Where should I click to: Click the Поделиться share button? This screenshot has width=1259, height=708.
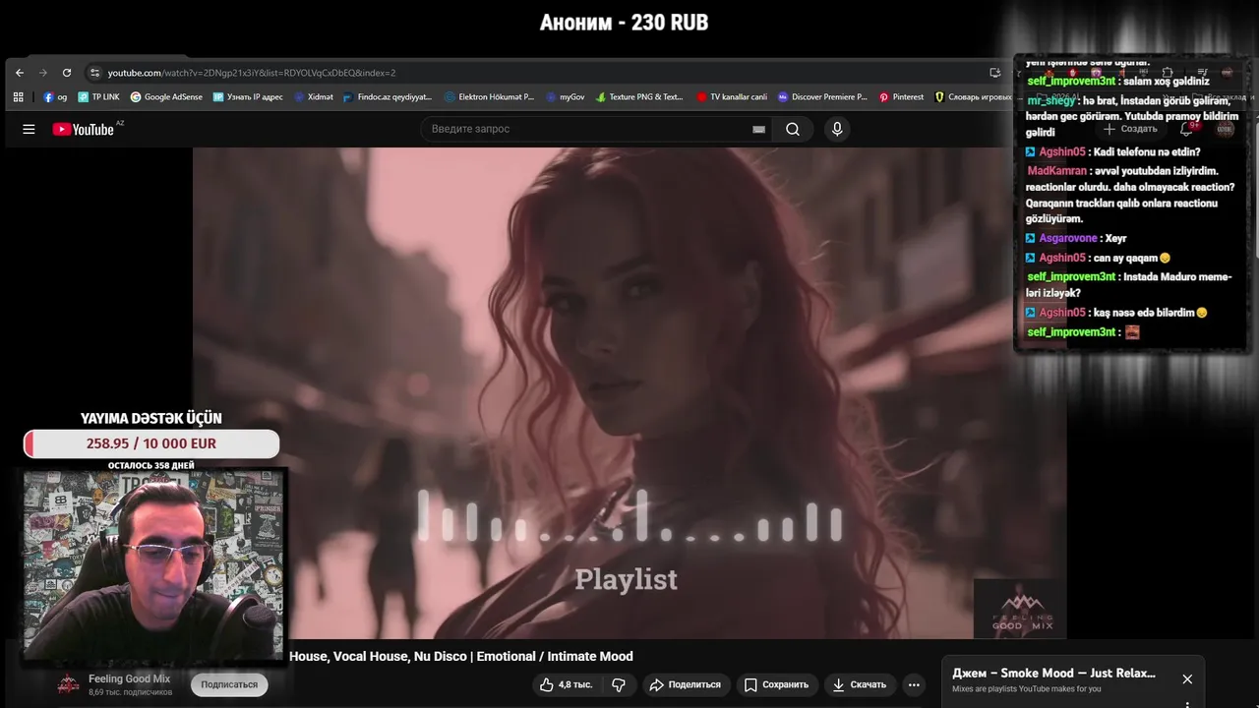tap(685, 684)
